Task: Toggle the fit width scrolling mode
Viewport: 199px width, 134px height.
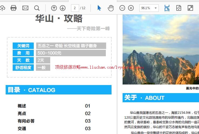Action: pyautogui.click(x=167, y=8)
